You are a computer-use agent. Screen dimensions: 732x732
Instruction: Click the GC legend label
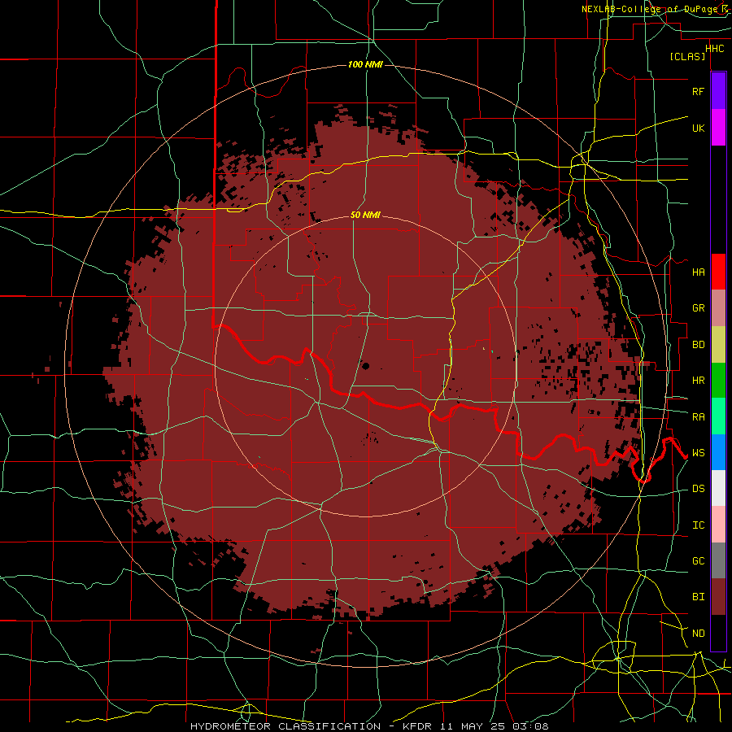coord(698,561)
